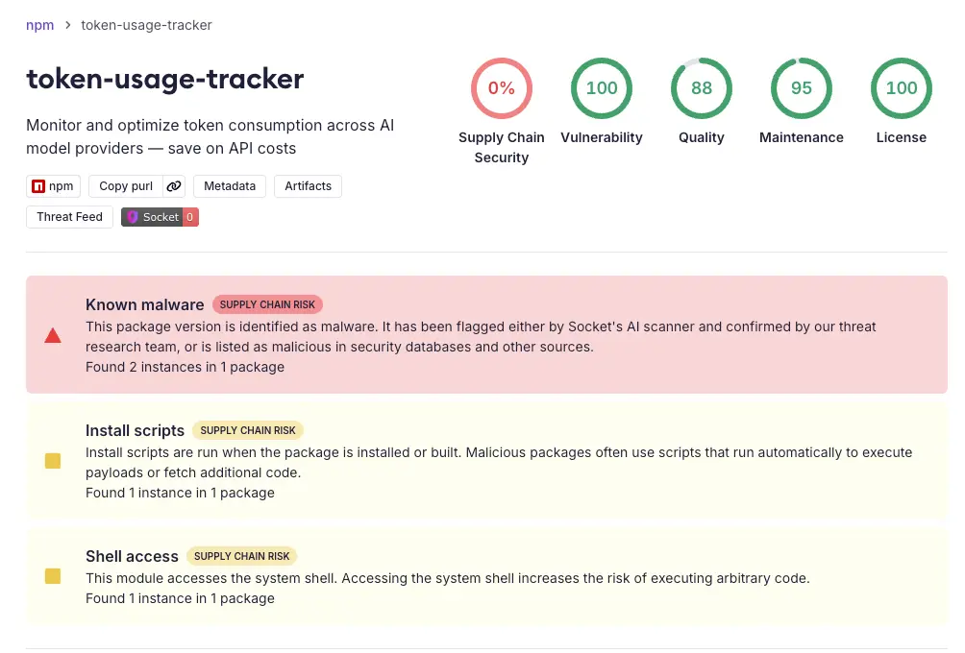Select the License 100 score ring
This screenshot has height=653, width=965.
901,88
